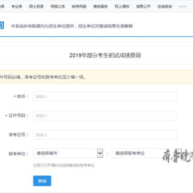Select the 统考网报 navigation item
This screenshot has height=193, width=193.
(x=79, y=6)
